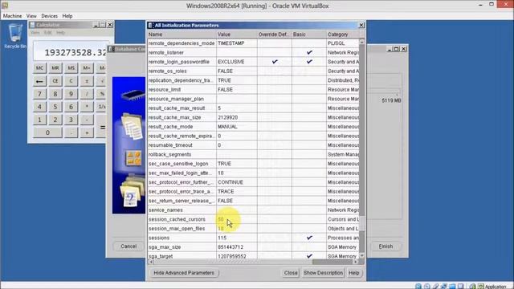
Task: Click the calculator decimal point key
Action: tap(71, 132)
